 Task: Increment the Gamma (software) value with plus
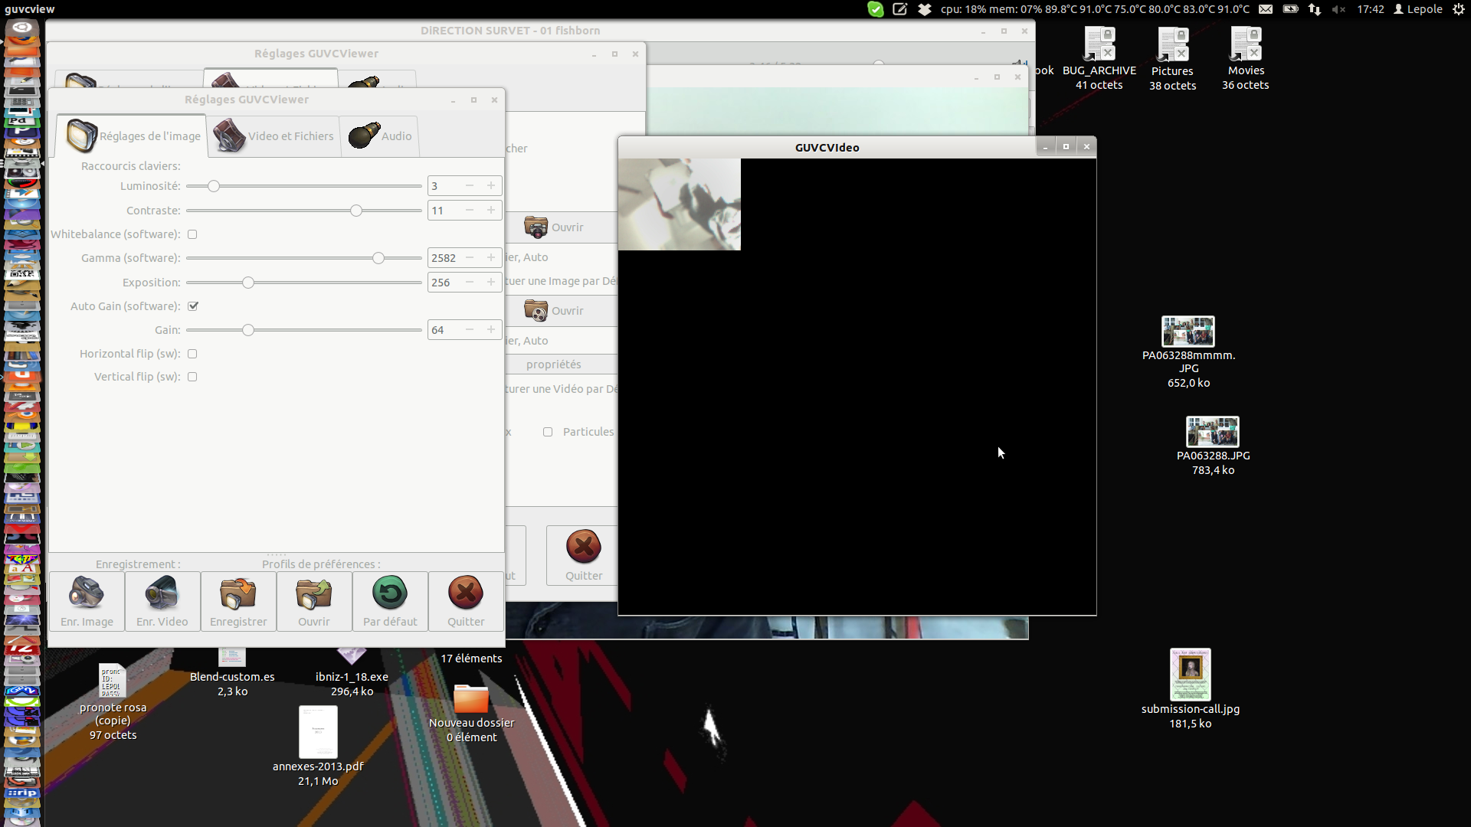pyautogui.click(x=491, y=258)
